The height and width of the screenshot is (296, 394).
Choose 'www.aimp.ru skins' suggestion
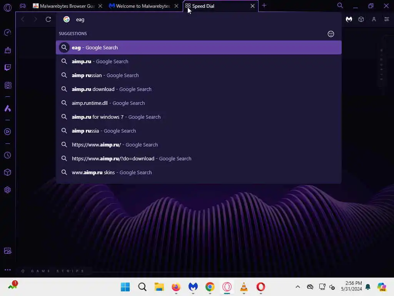[x=199, y=172]
